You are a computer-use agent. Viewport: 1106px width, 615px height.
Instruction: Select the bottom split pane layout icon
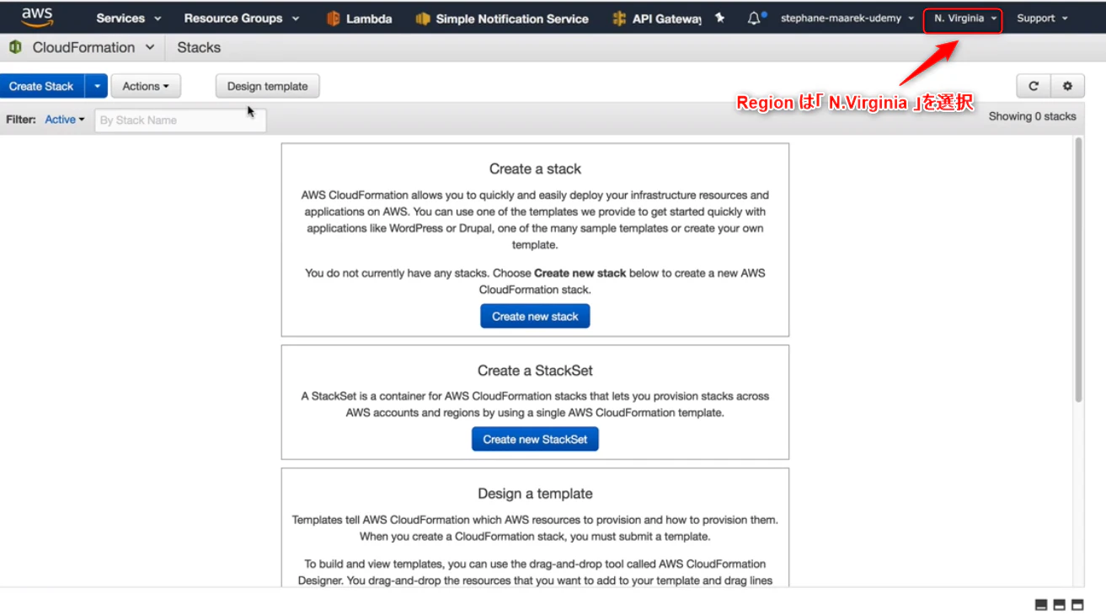pyautogui.click(x=1041, y=605)
